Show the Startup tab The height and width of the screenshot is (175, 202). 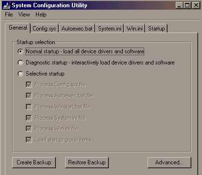pos(156,29)
